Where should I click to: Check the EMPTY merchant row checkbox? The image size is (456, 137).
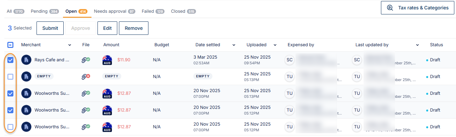pyautogui.click(x=10, y=77)
